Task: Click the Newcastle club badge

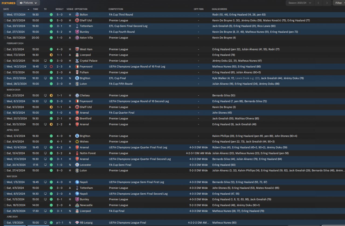Action: 77,205
